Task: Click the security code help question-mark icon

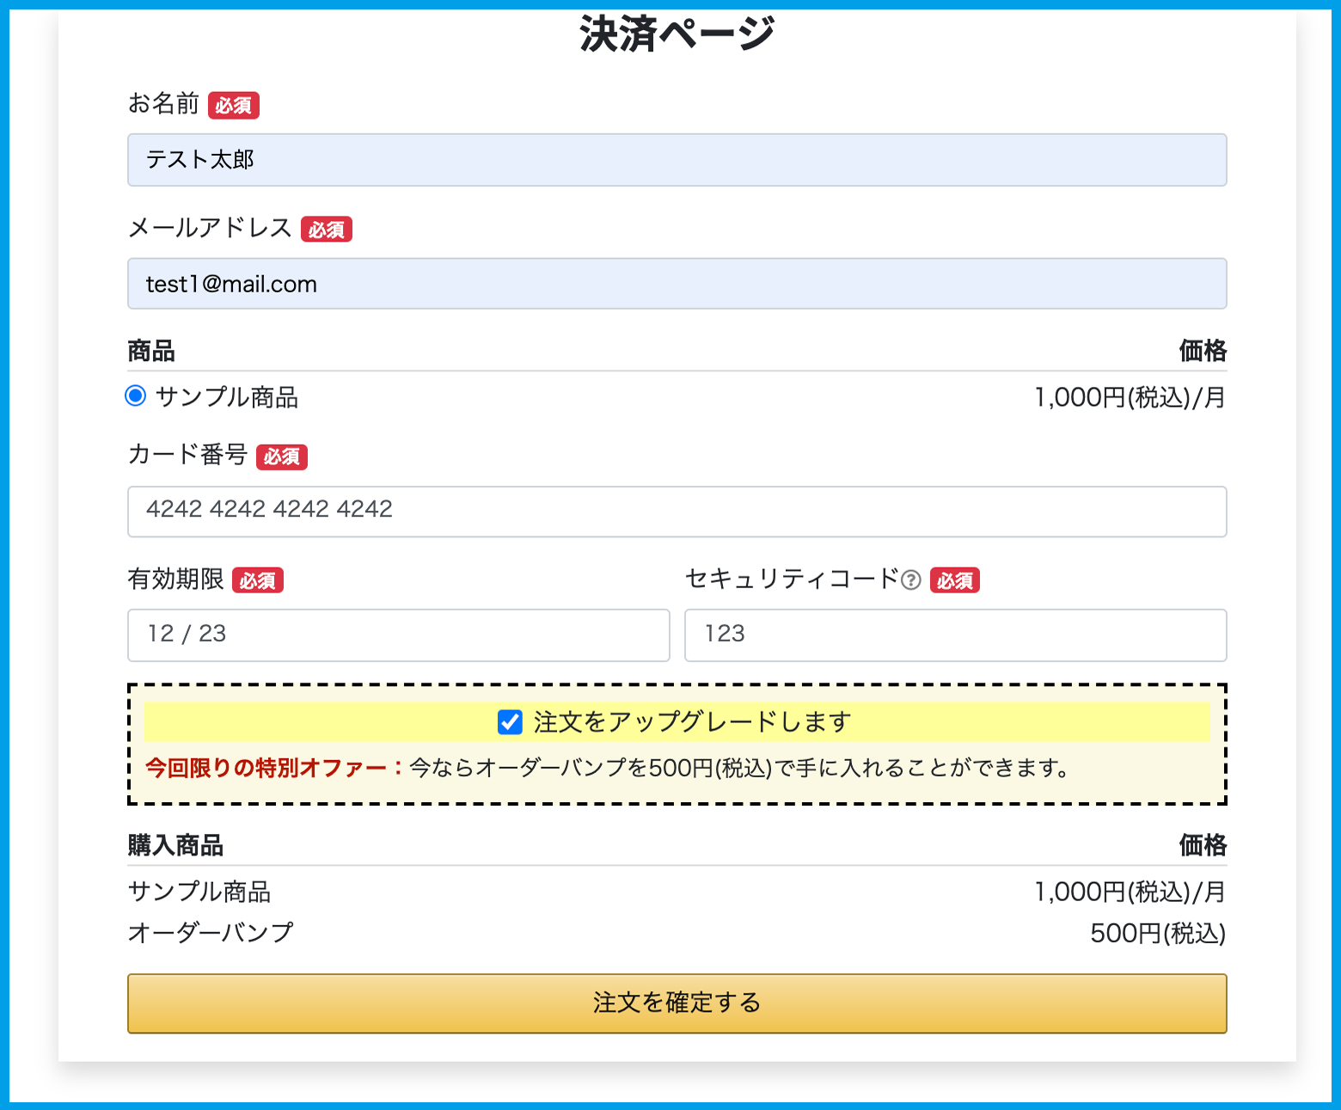Action: point(911,580)
